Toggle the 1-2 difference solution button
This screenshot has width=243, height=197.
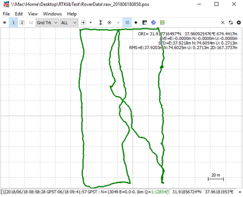coord(31,22)
